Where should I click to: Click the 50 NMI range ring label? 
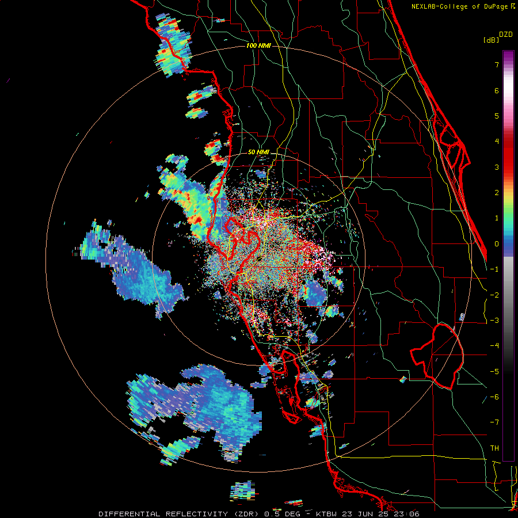pos(258,153)
